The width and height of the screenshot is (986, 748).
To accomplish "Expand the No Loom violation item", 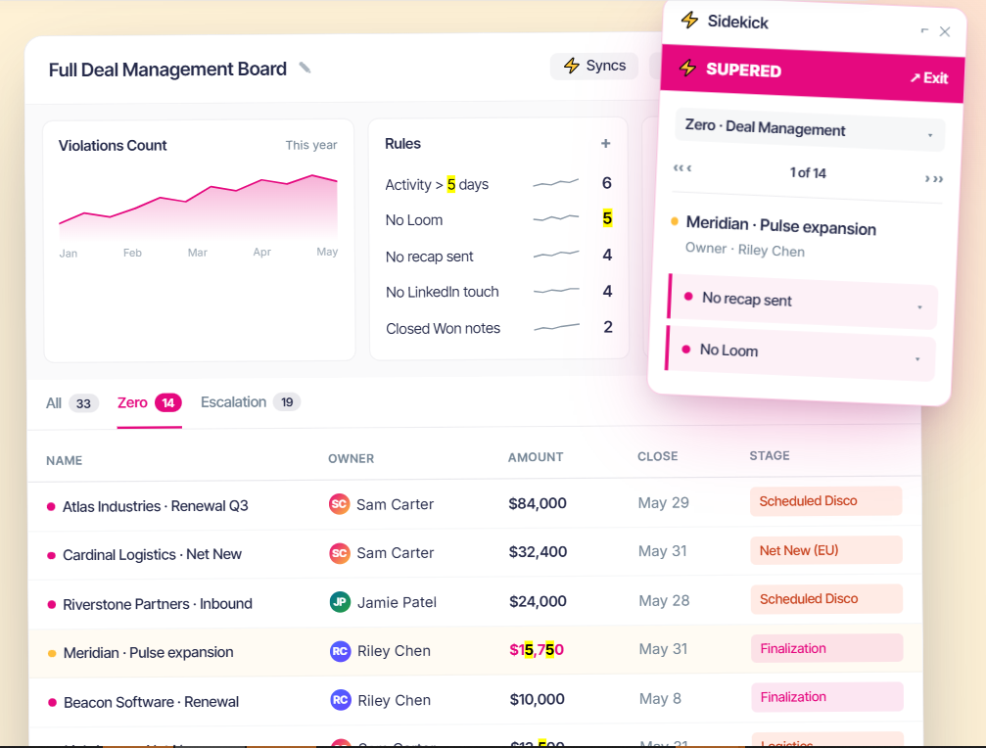I will click(801, 352).
